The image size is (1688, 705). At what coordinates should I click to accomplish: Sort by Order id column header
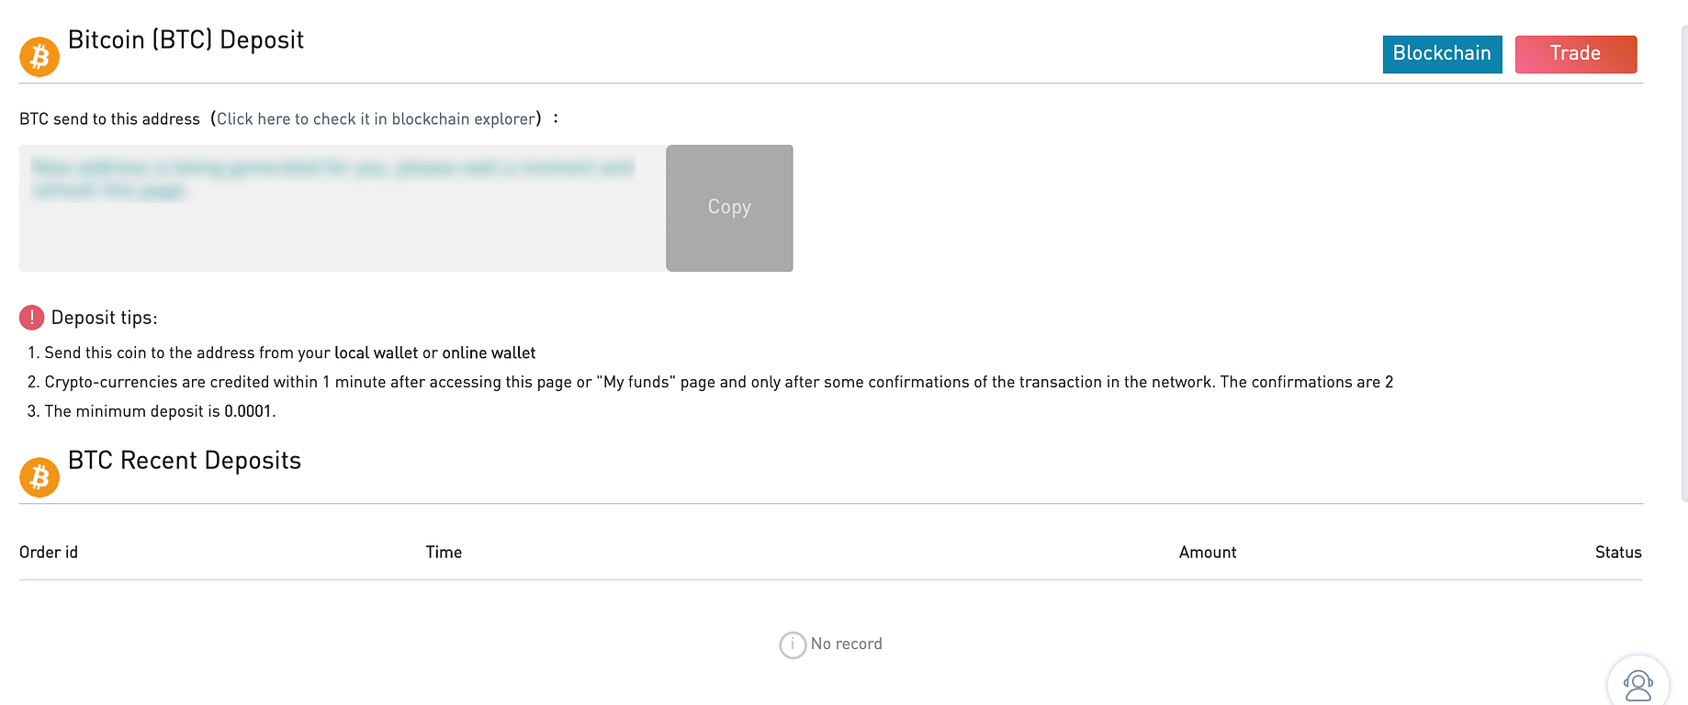(49, 553)
